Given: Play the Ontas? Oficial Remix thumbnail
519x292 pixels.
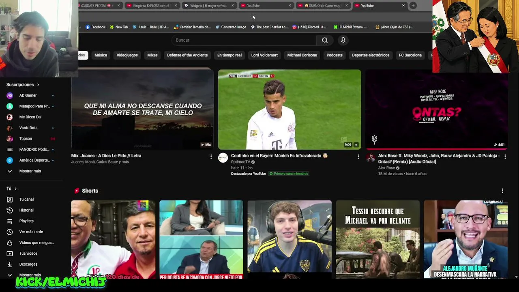Looking at the screenshot, I should coord(437,109).
